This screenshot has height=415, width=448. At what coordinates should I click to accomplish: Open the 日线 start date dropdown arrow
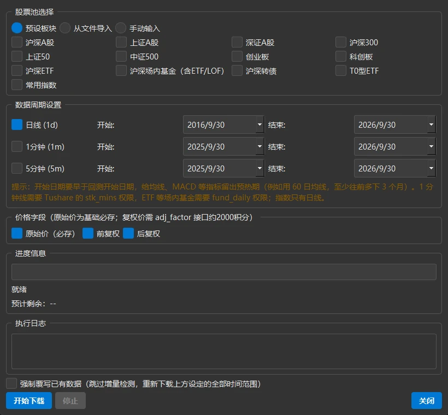coord(260,124)
